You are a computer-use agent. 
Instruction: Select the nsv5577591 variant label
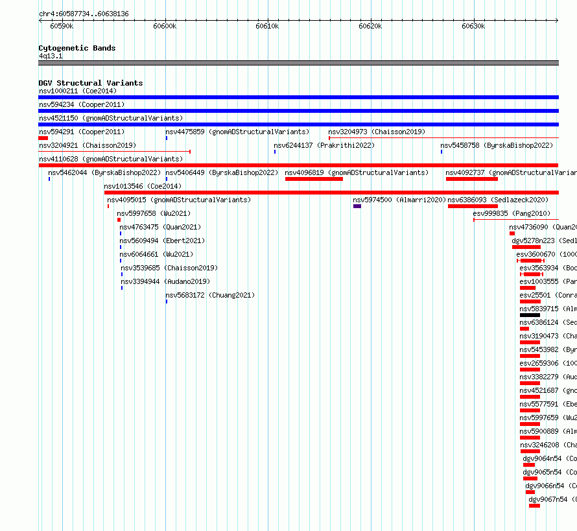(548, 404)
